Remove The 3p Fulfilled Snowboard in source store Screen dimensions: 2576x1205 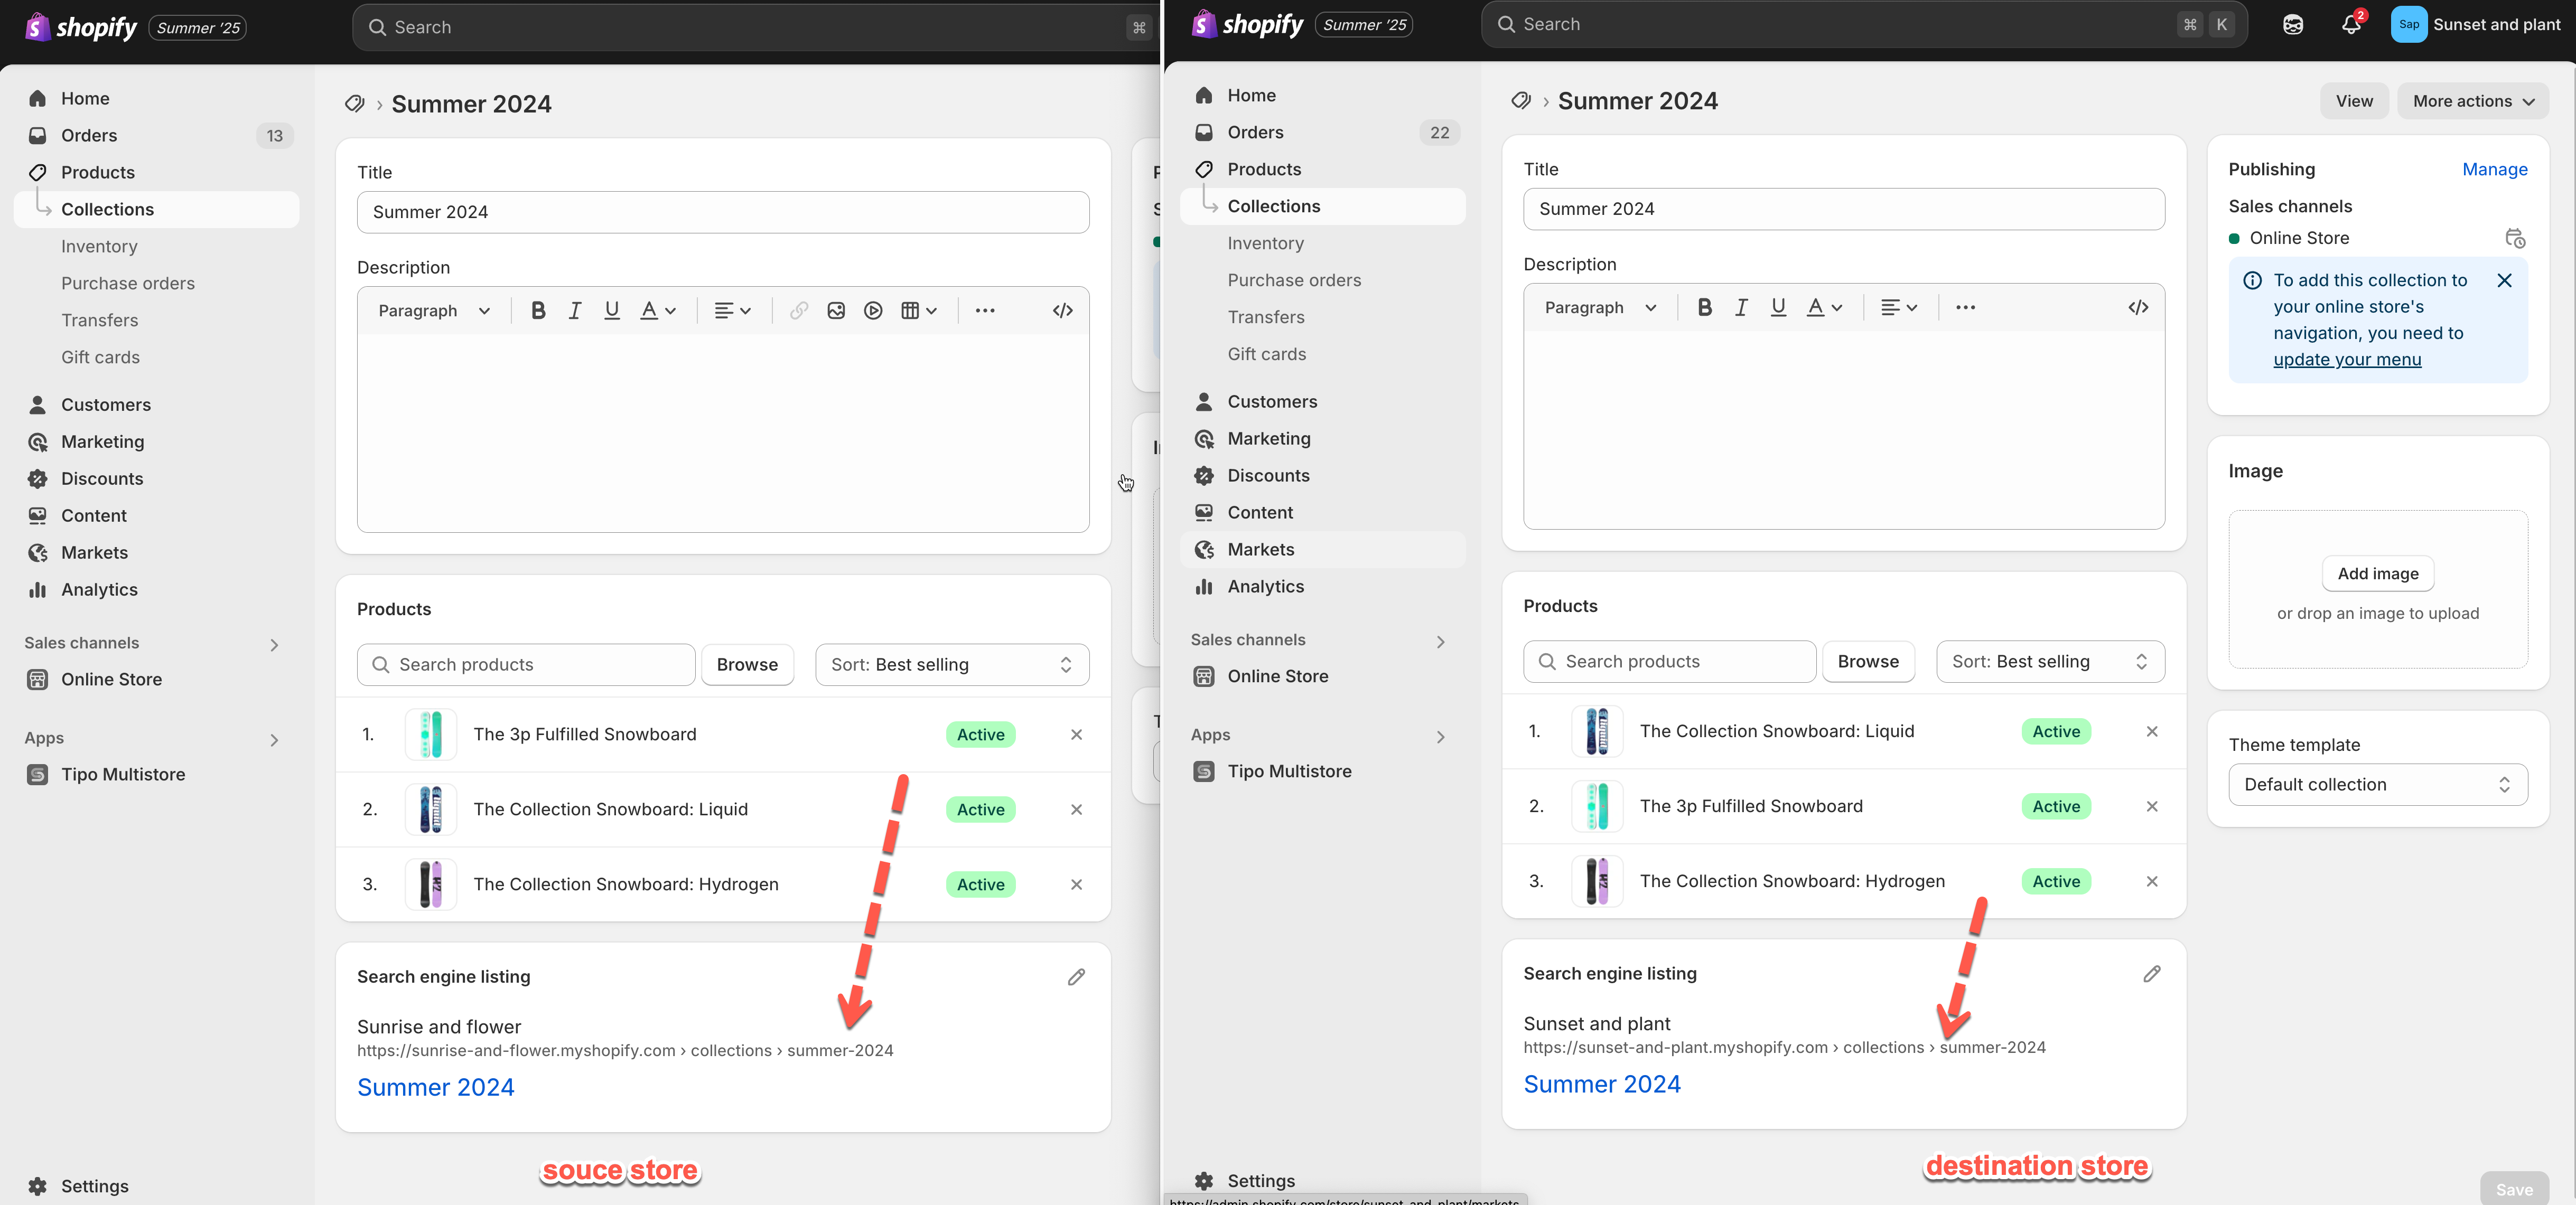pos(1076,735)
